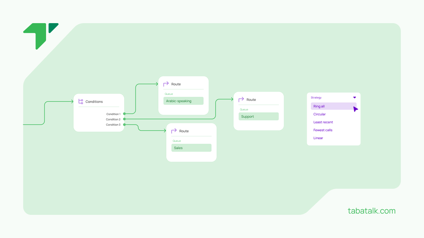Click the Condition 3 output connector dot
The width and height of the screenshot is (424, 238).
click(124, 125)
